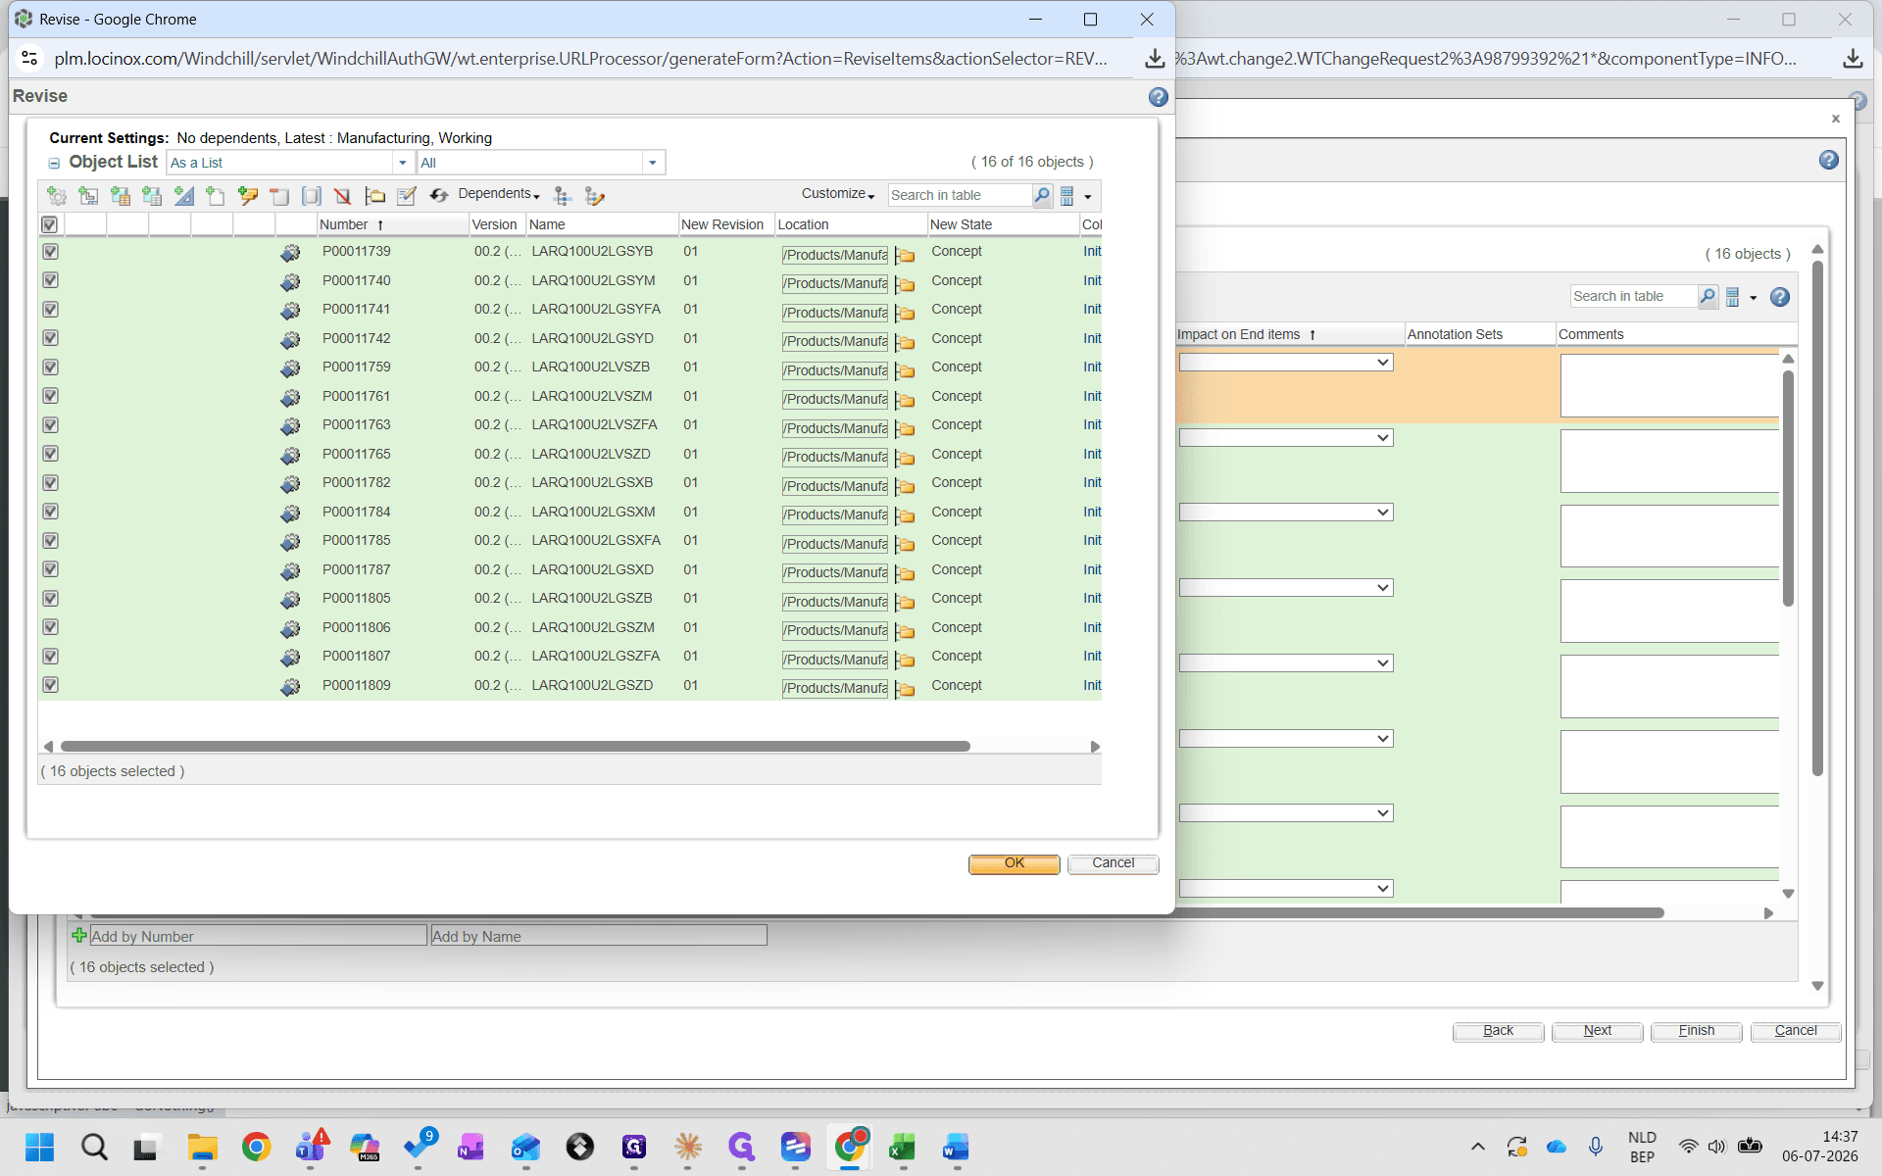
Task: Uncheck the checkbox for P00011739
Action: tap(51, 252)
